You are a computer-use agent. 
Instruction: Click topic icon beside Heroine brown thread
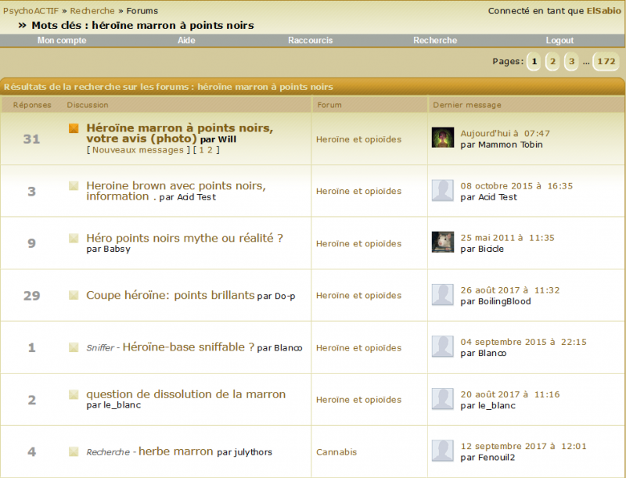coord(74,186)
